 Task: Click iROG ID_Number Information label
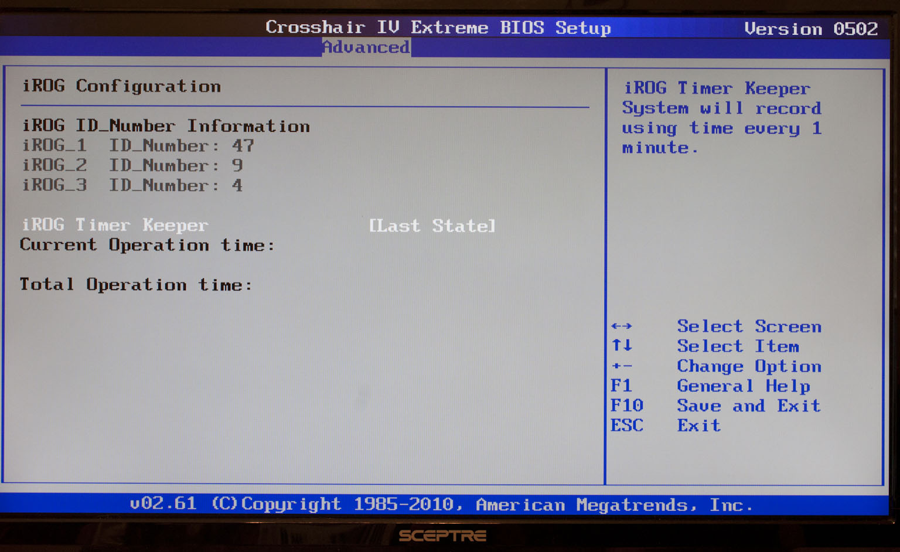(166, 126)
